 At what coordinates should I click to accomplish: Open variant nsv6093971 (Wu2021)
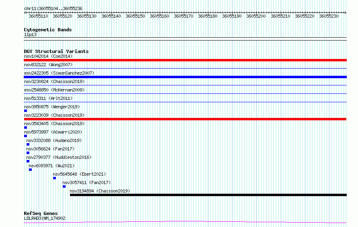(x=51, y=166)
